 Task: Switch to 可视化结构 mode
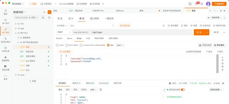[205, 45]
